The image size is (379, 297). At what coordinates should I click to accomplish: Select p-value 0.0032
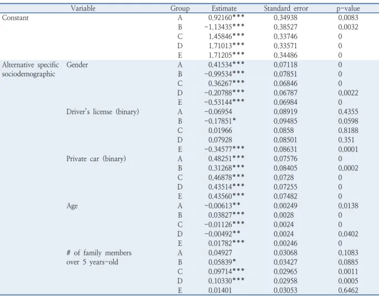(348, 27)
